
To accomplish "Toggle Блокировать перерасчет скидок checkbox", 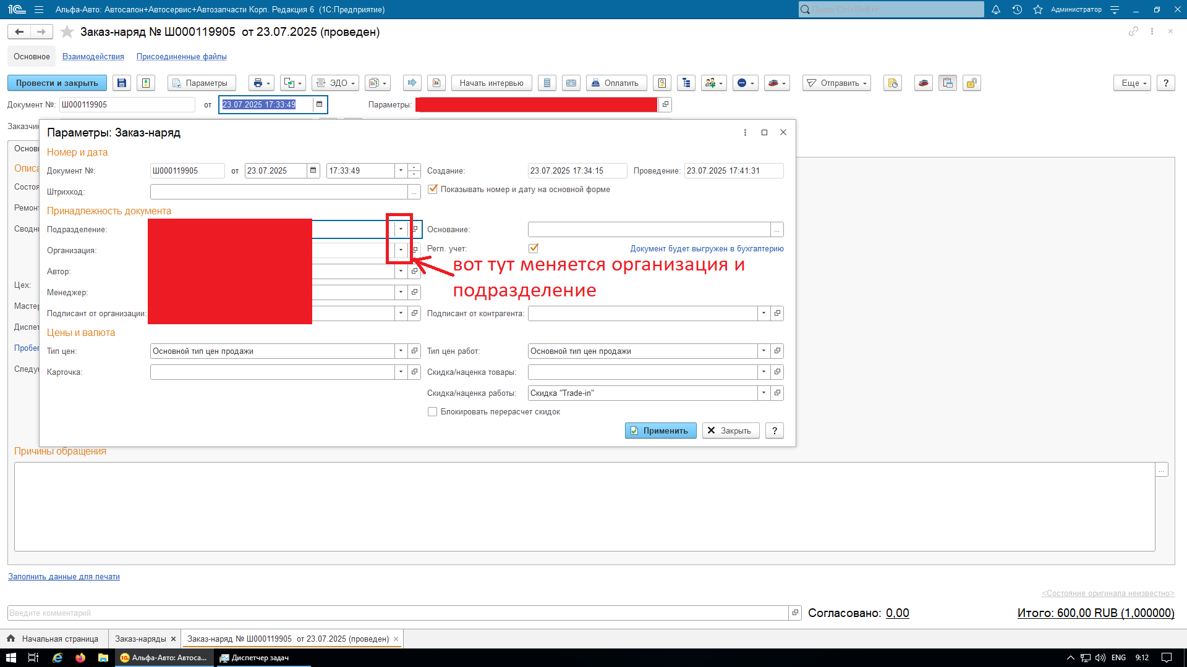I will pos(433,411).
